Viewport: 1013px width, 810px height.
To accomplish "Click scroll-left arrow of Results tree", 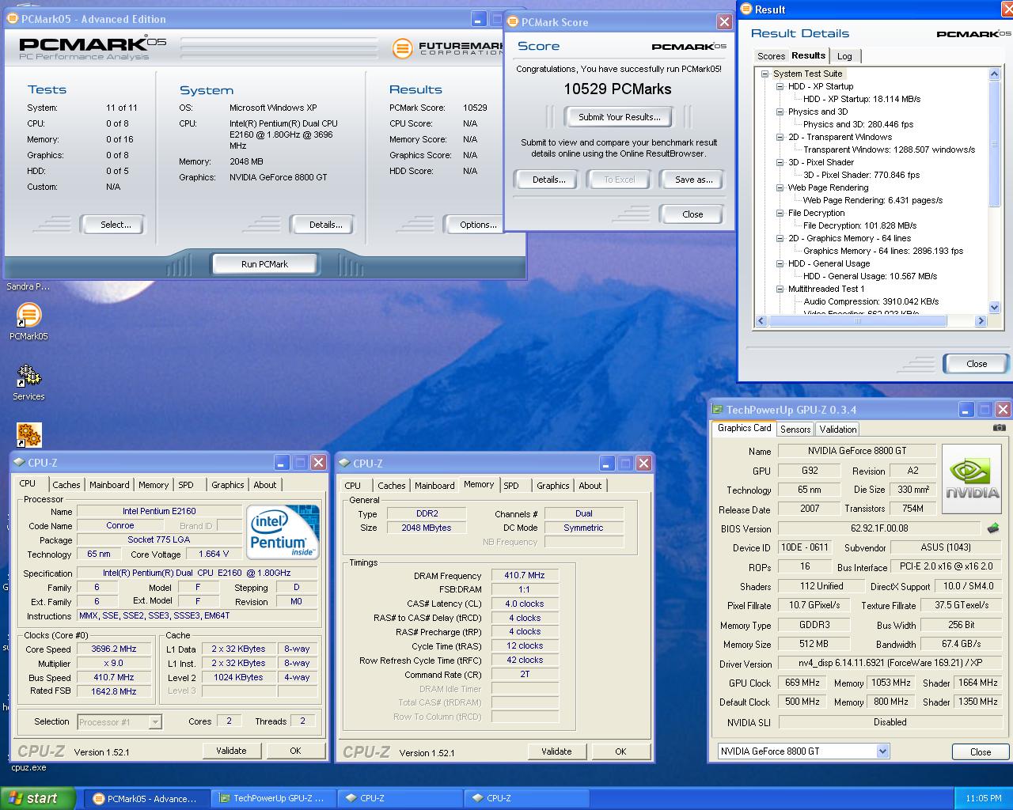I will (762, 321).
